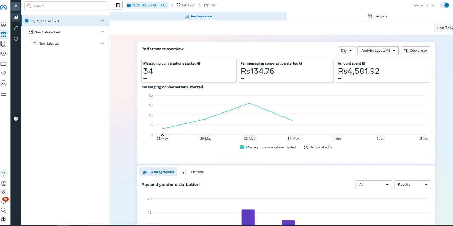Image resolution: width=453 pixels, height=226 pixels.
Task: Open the All filter dropdown in demographics
Action: pyautogui.click(x=373, y=184)
